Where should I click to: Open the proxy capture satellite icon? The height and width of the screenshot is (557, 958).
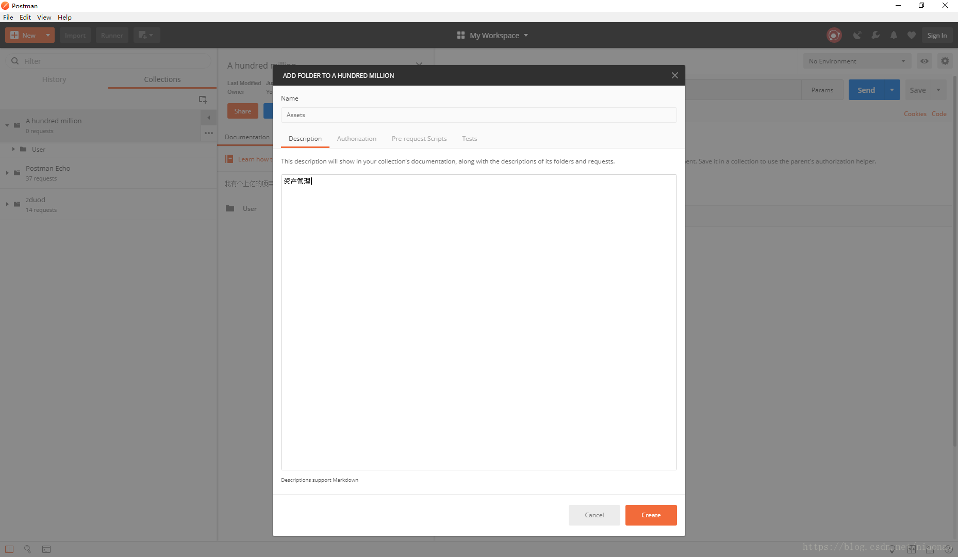pos(857,35)
